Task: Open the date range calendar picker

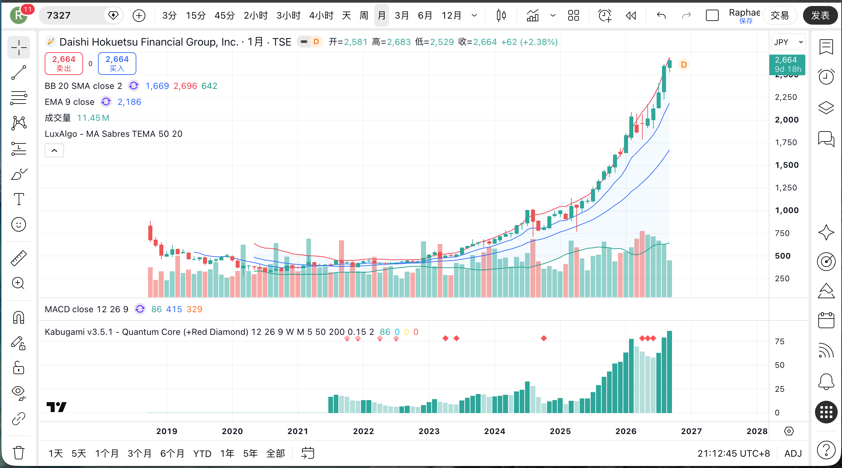Action: point(308,453)
